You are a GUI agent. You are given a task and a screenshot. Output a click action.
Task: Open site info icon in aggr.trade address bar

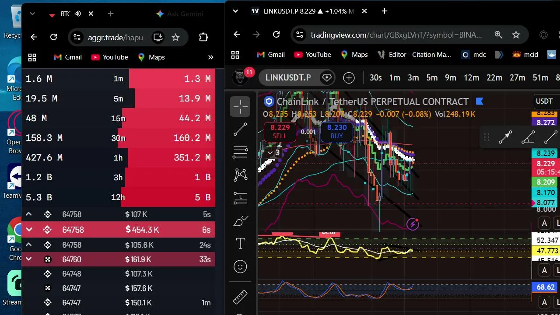point(77,37)
